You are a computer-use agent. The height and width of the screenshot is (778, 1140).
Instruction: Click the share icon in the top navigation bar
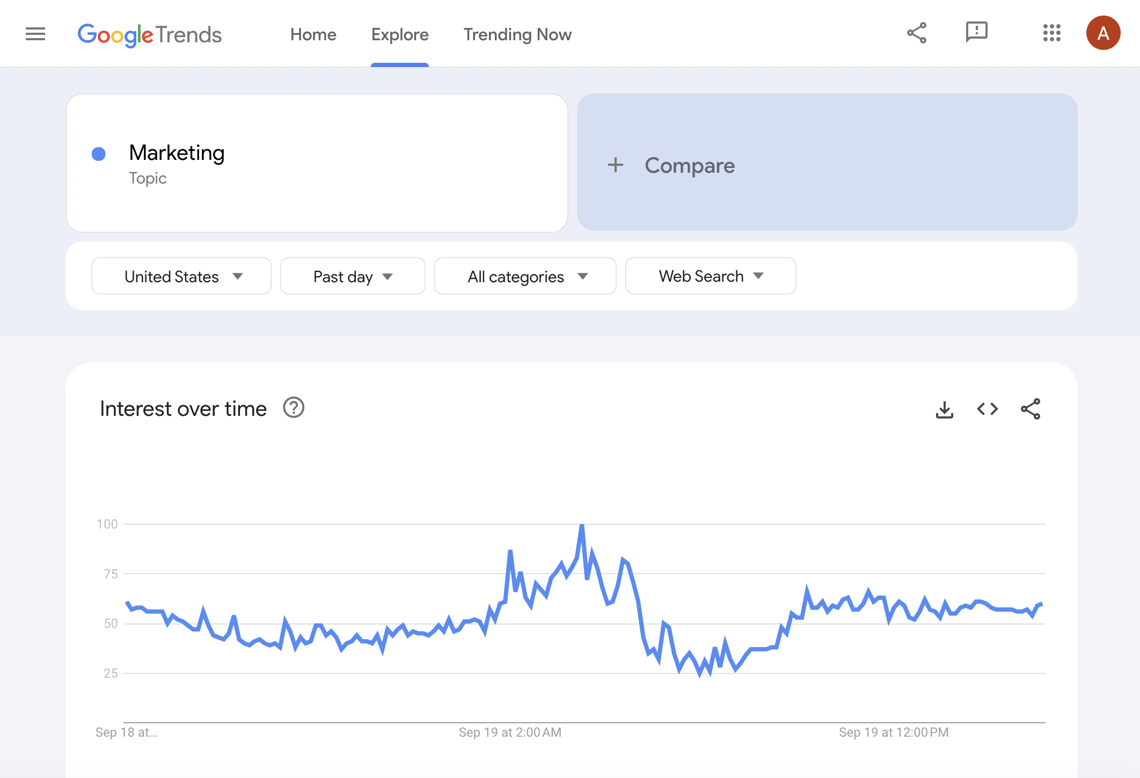coord(917,34)
